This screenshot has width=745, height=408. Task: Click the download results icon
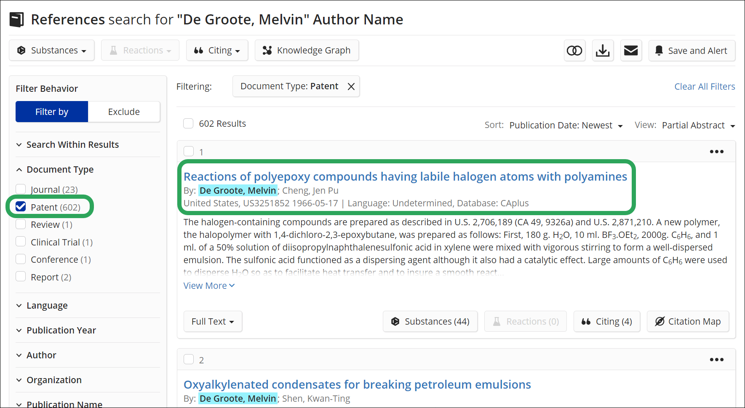click(603, 51)
